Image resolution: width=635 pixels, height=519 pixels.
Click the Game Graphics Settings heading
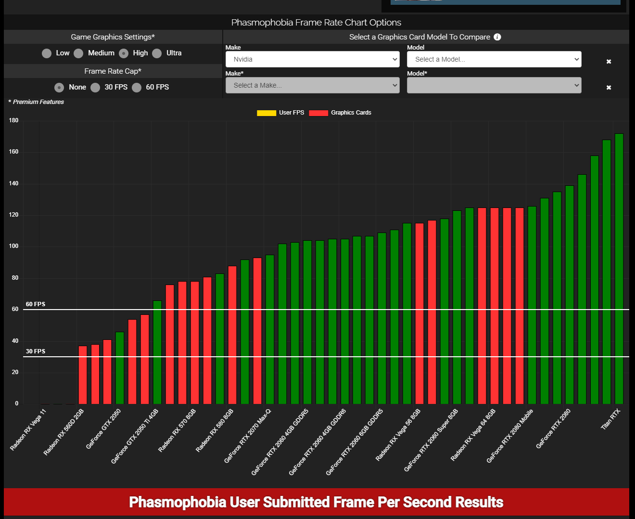point(113,37)
